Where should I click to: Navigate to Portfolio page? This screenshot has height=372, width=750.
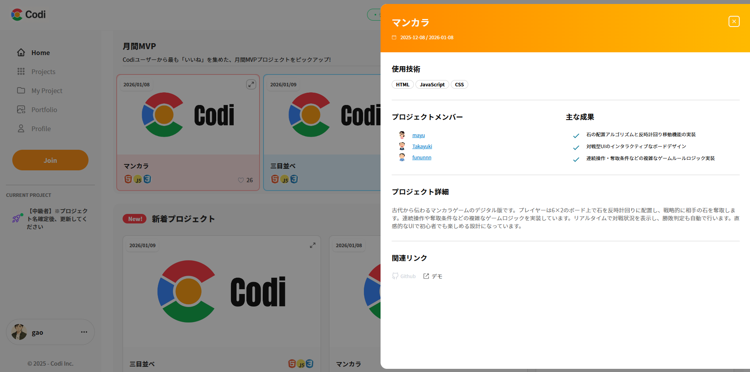click(x=44, y=110)
